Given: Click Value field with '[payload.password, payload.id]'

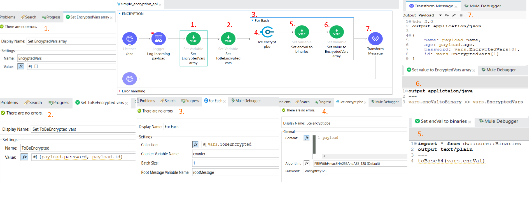Looking at the screenshot, I should [83, 157].
